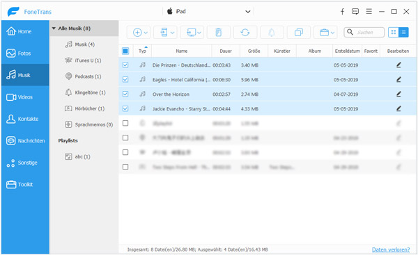The width and height of the screenshot is (418, 255).
Task: Click the Daten verloren? link
Action: [391, 249]
